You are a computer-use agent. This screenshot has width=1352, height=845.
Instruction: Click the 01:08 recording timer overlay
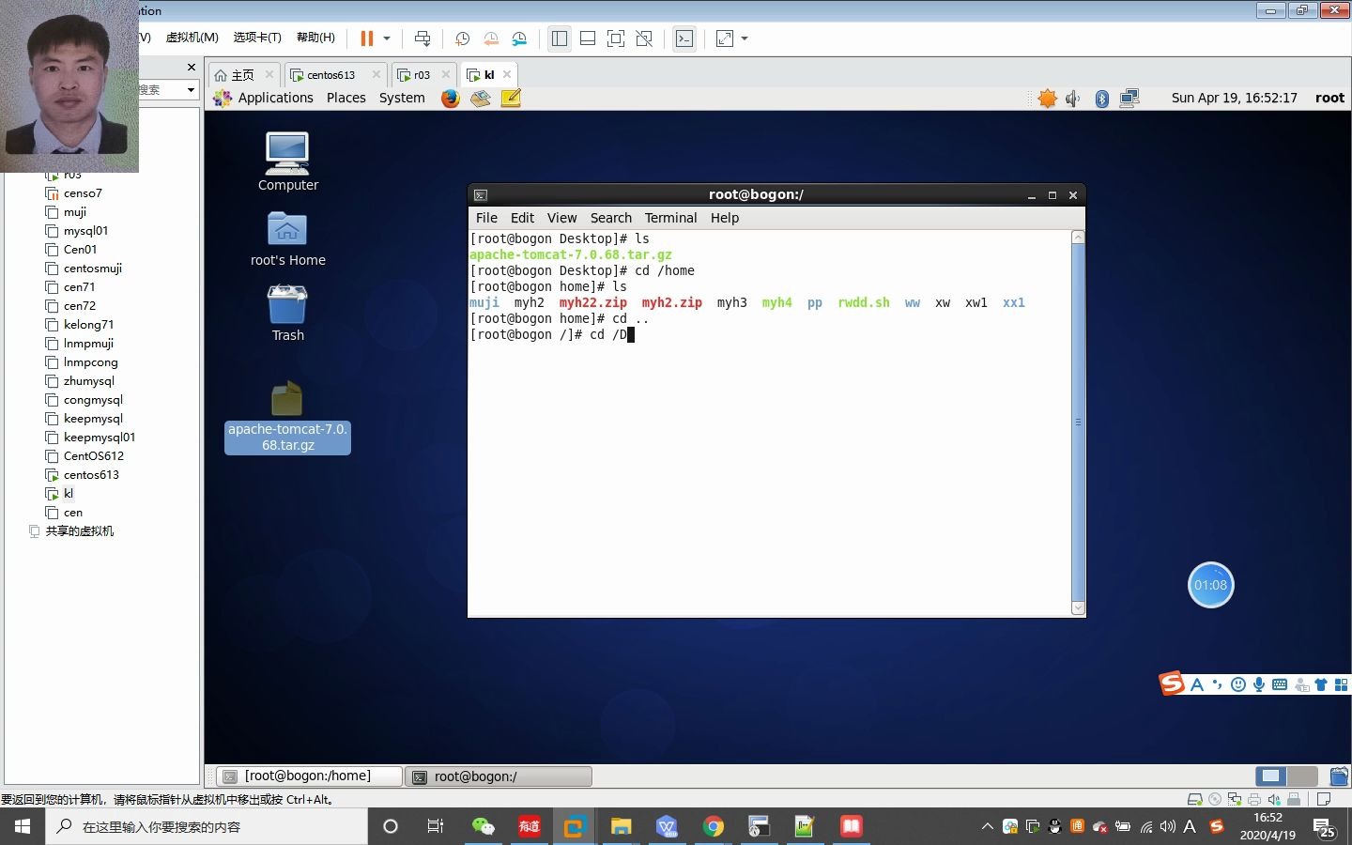coord(1210,585)
